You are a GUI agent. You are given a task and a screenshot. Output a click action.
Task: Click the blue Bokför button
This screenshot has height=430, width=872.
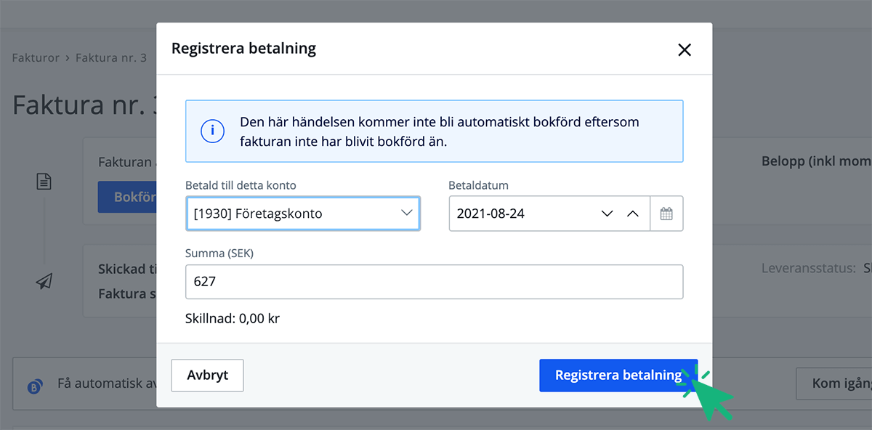pyautogui.click(x=132, y=197)
